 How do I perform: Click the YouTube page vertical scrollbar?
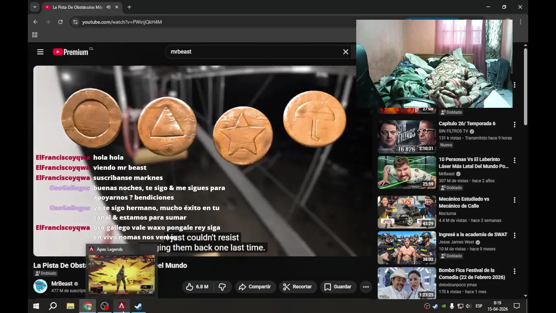[x=526, y=87]
